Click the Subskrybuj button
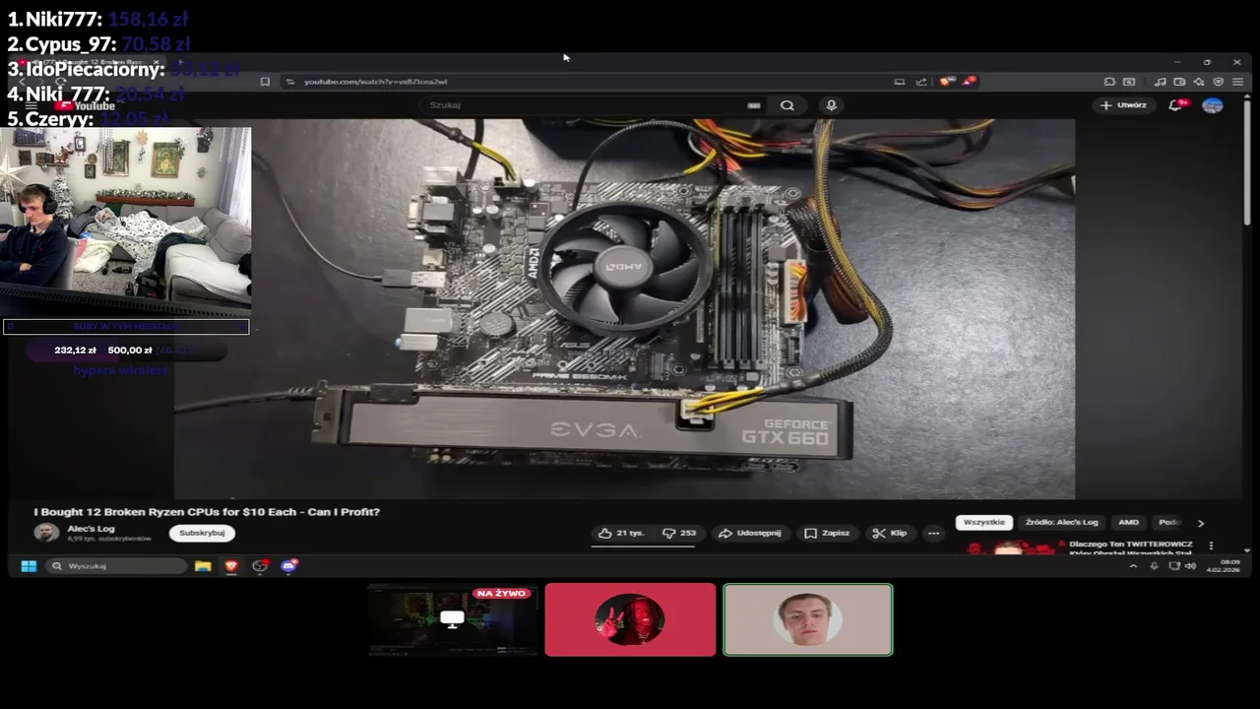The height and width of the screenshot is (709, 1260). (202, 533)
